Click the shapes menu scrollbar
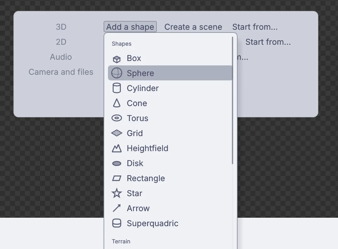This screenshot has height=249, width=338. (232, 100)
